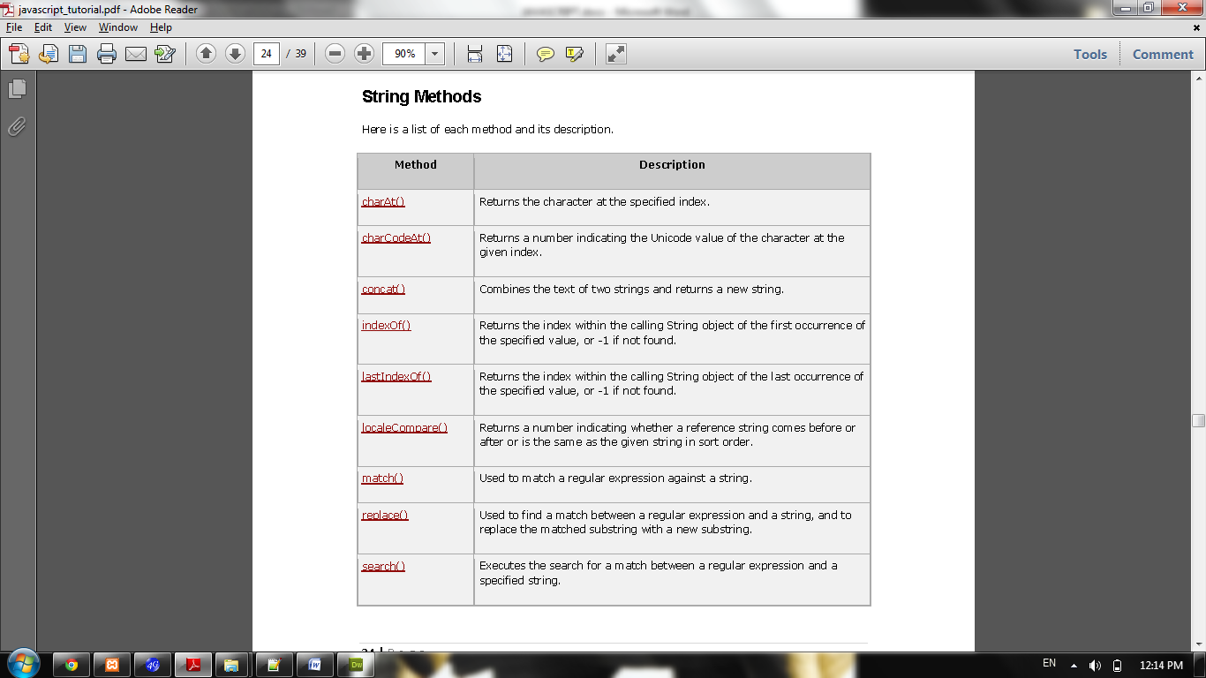Follow the charAt() link

[x=383, y=201]
